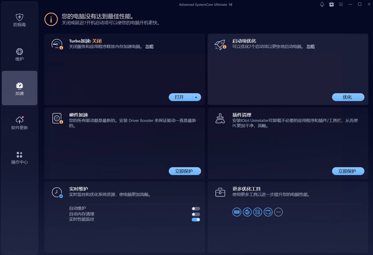Open the 防病毒 antivirus section
Viewport: 373px width, 255px height.
[x=20, y=20]
